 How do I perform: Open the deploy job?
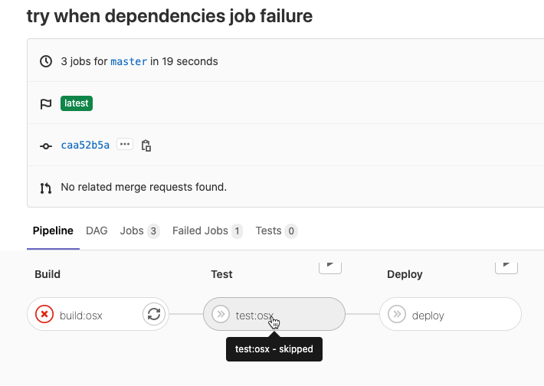tap(428, 315)
